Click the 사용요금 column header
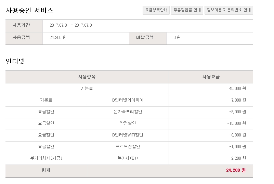This screenshot has width=274, height=184. [x=211, y=77]
